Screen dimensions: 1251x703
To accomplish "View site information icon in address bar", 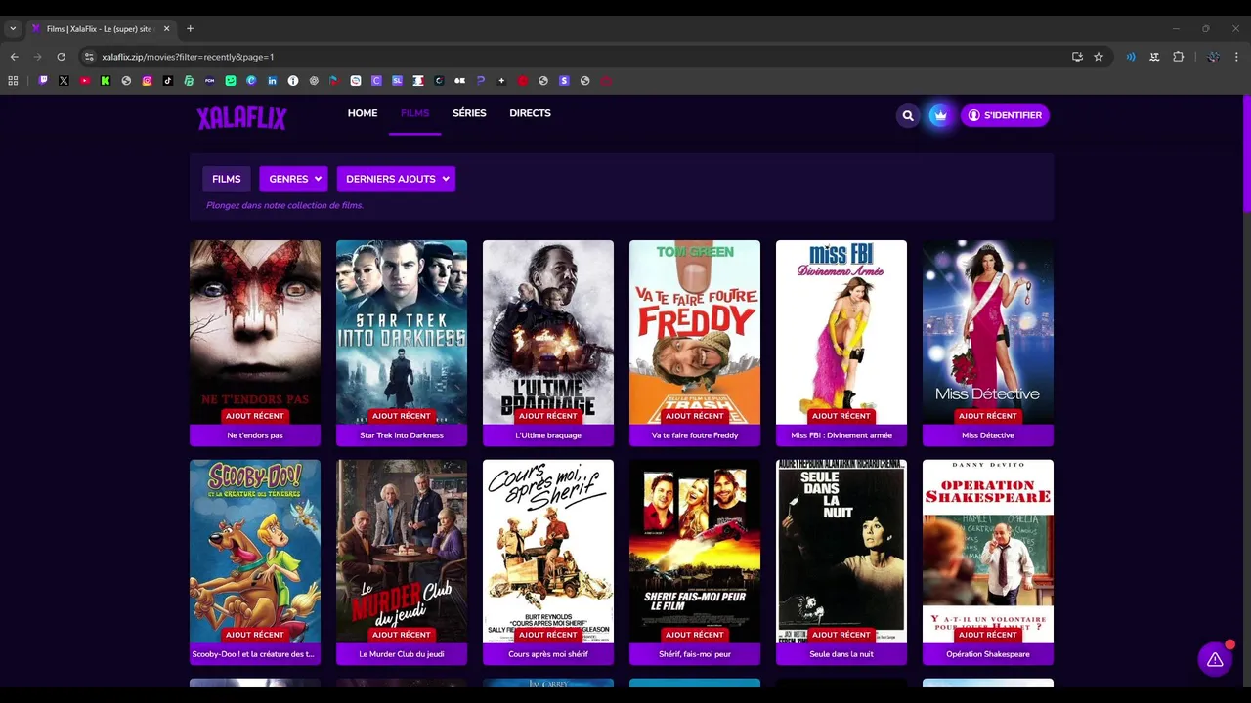I will [89, 57].
